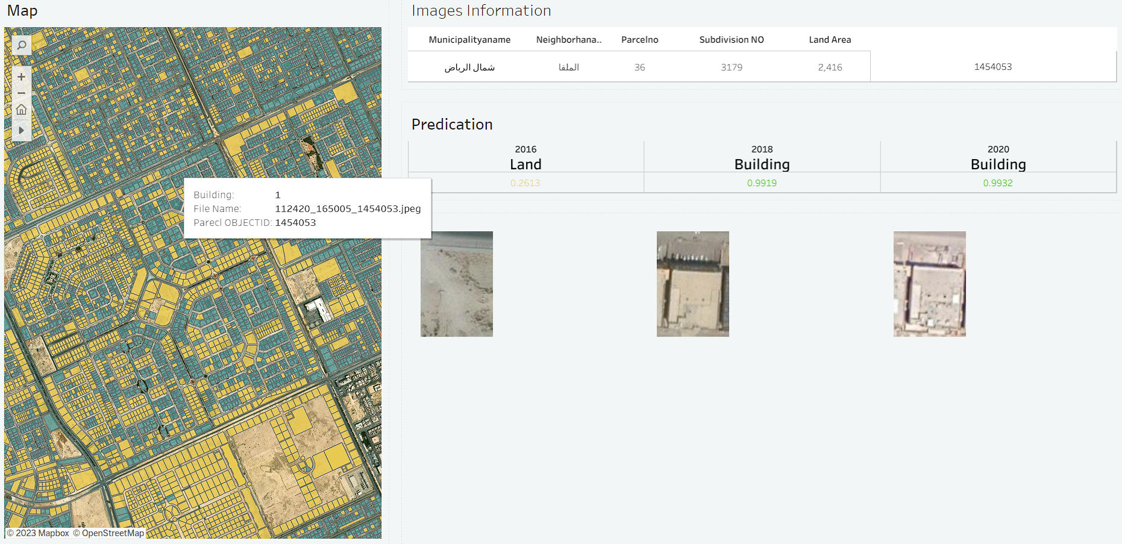Click the Subdivision value 3179
1122x544 pixels.
[x=732, y=67]
